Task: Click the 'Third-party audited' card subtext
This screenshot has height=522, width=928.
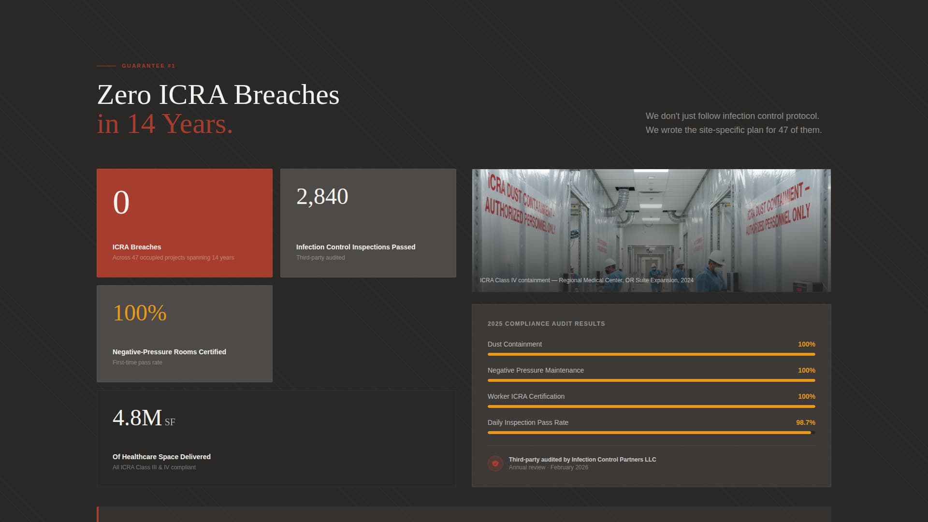Action: (320, 258)
